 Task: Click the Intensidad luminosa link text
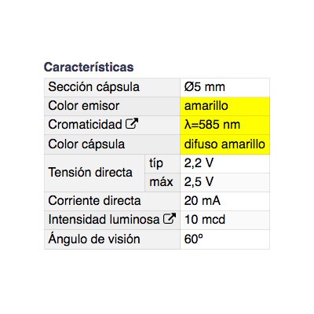pyautogui.click(x=104, y=220)
